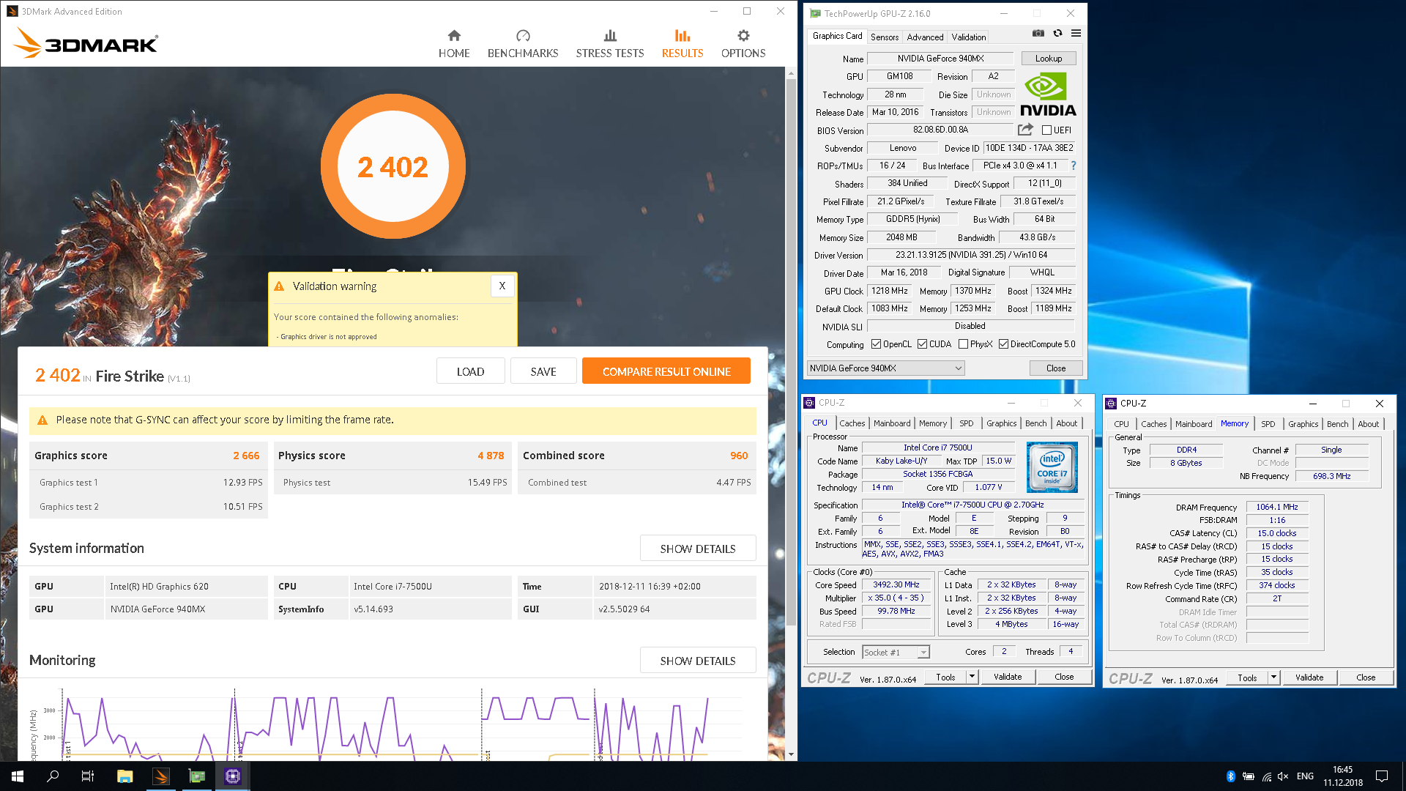Show details for Monitoring
Screen dimensions: 1406x791
pos(698,661)
